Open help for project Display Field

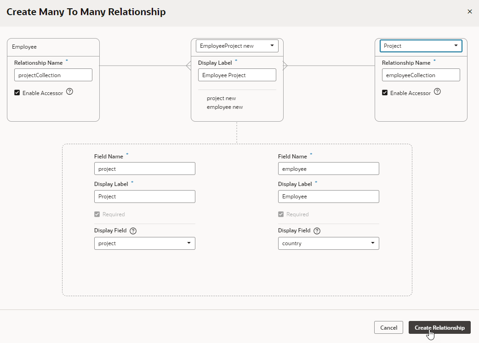(133, 231)
